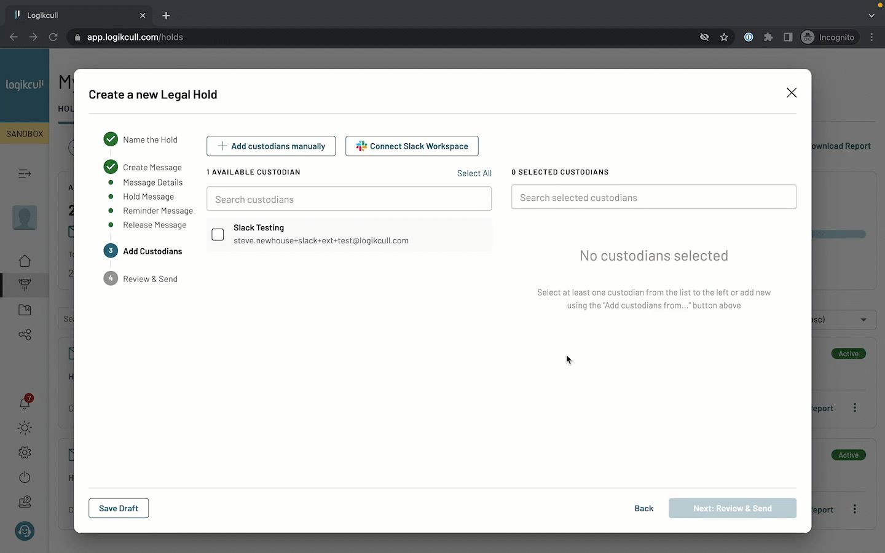This screenshot has height=553, width=885.
Task: Open Share icon in sidebar
Action: [x=25, y=334]
